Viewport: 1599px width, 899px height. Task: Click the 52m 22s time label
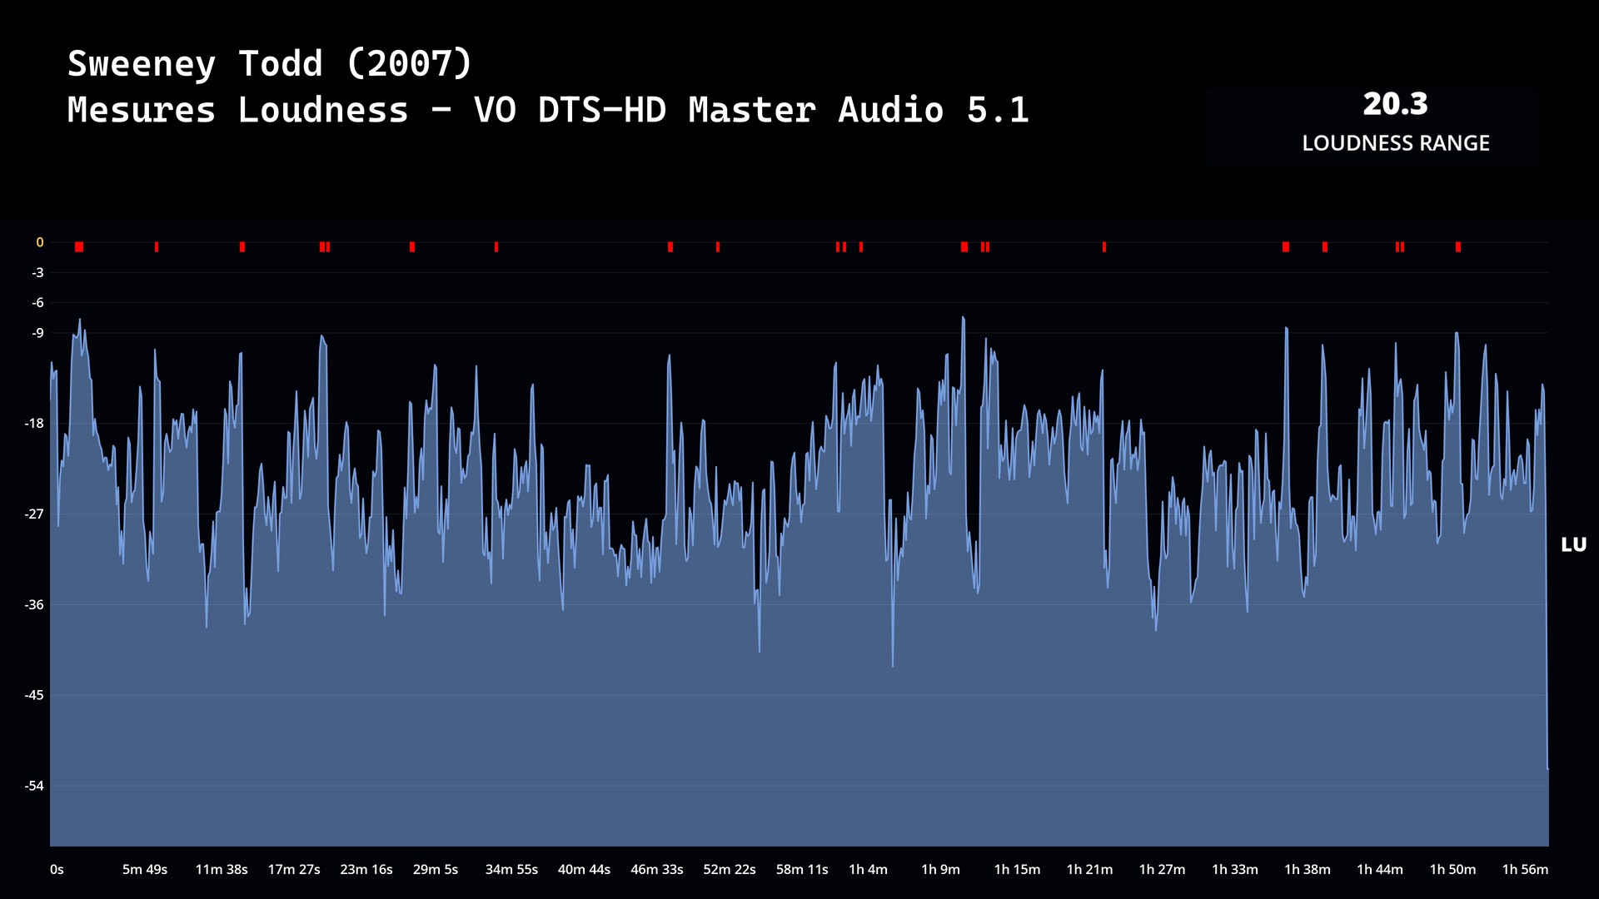(730, 869)
